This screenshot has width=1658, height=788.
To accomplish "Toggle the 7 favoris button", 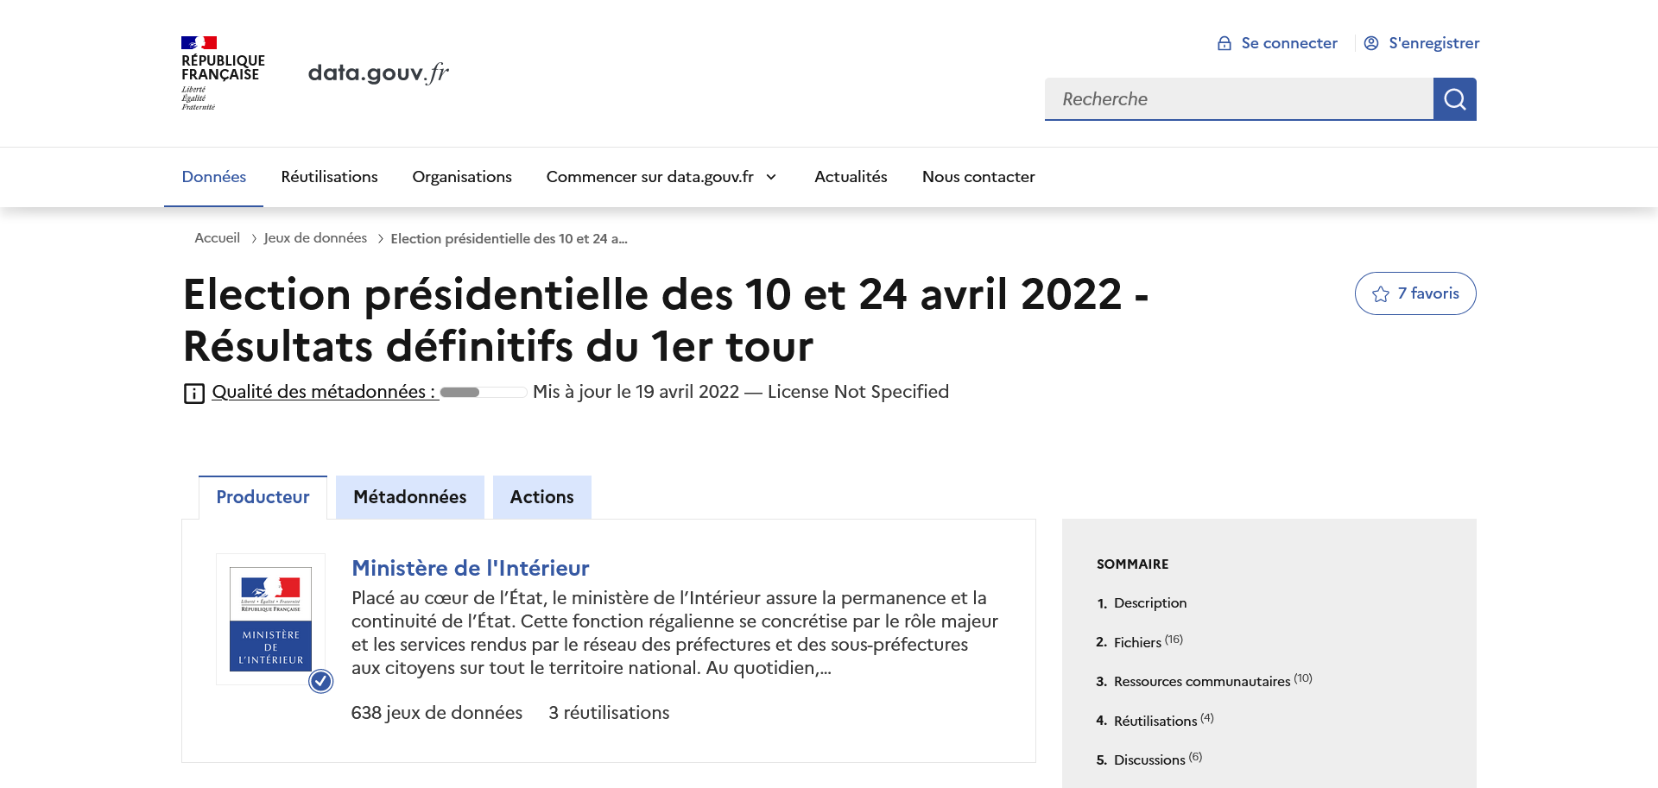I will tap(1415, 293).
